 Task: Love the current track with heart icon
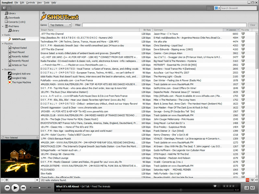point(215,186)
